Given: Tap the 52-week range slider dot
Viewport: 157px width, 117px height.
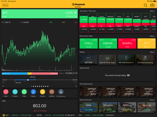Looking at the screenshot, I should [28, 80].
